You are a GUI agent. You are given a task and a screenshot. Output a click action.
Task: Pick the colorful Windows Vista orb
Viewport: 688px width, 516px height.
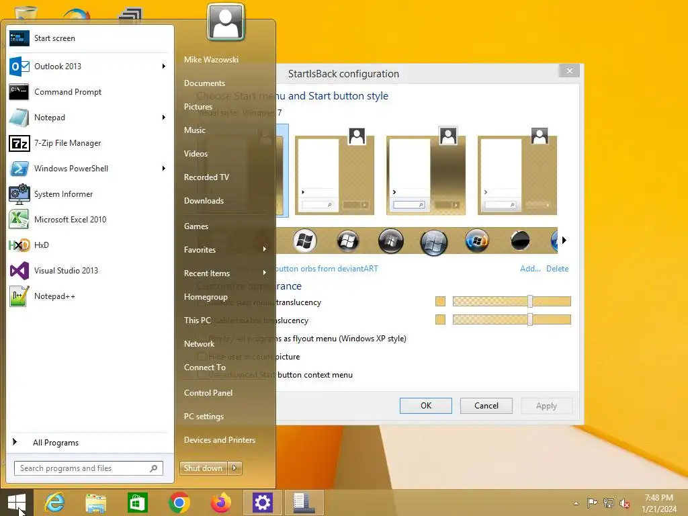(478, 241)
